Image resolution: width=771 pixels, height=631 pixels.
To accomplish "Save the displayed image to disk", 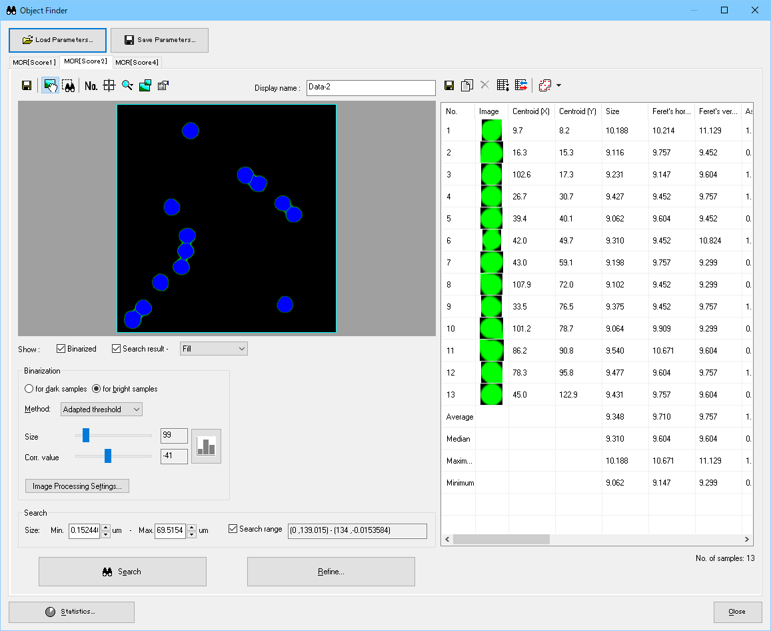I will 27,85.
